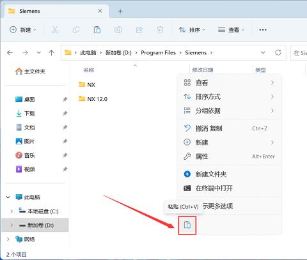Sort by the 名称 (Name) column header
307x260 pixels.
point(89,70)
